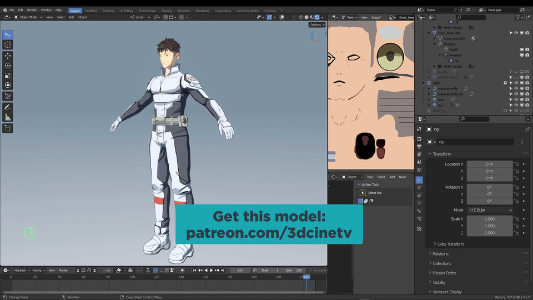Switch to the Shading workspace tab

point(167,11)
